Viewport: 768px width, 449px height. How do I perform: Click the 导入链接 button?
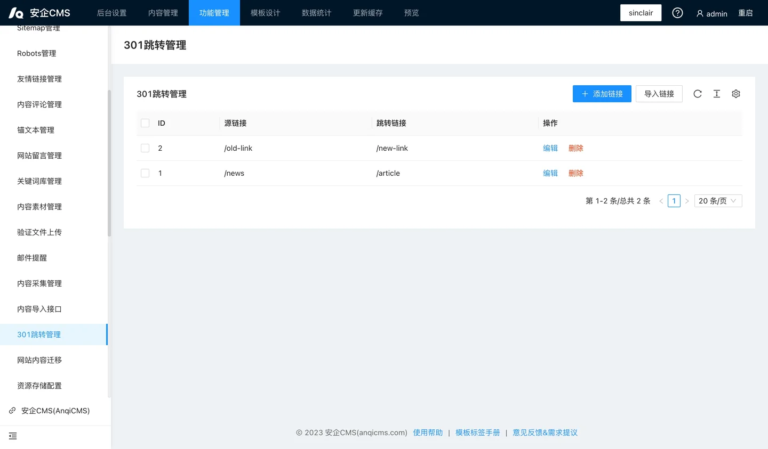tap(659, 94)
